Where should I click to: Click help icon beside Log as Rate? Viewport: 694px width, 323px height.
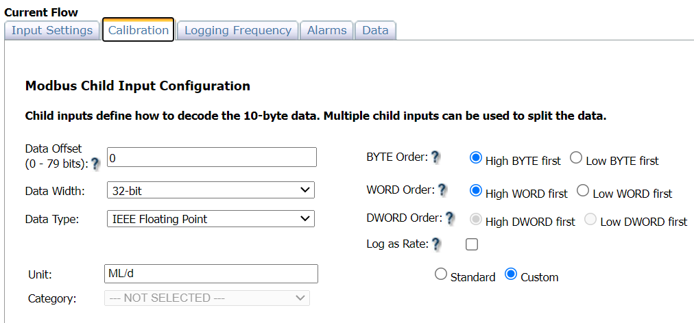(x=436, y=244)
